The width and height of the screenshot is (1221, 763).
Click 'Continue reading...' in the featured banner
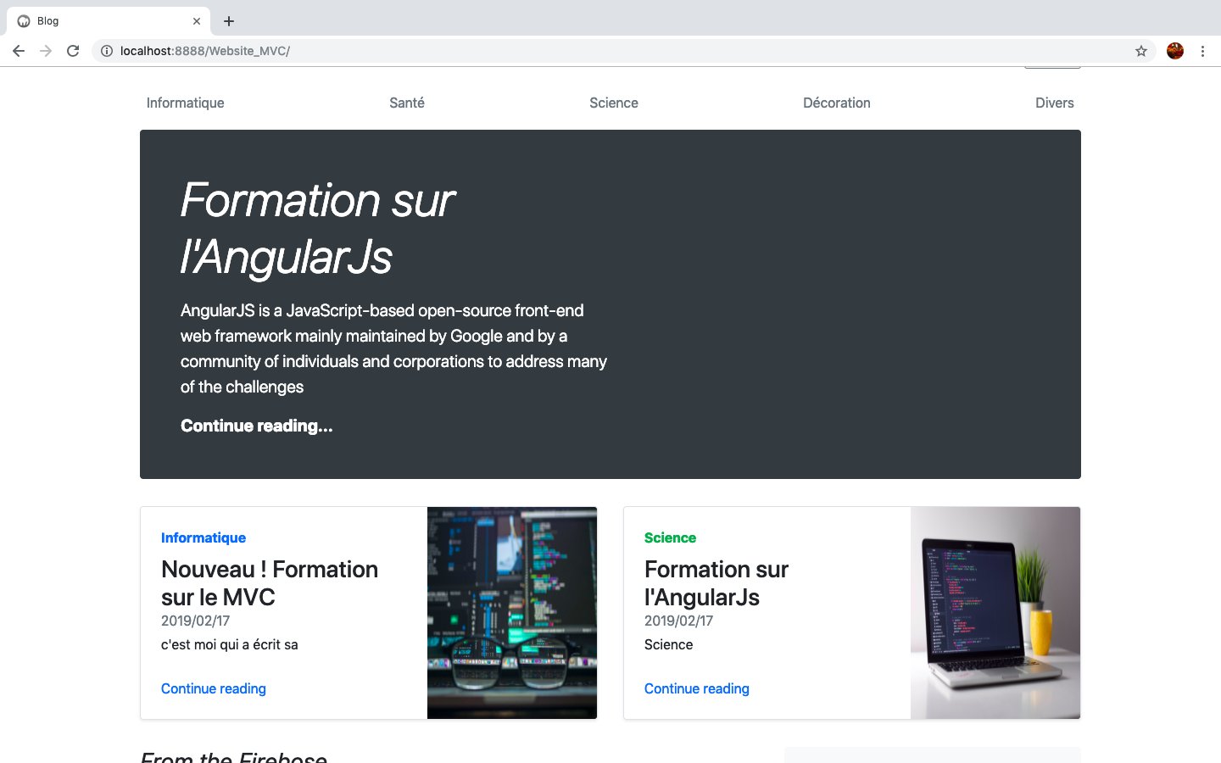point(257,426)
